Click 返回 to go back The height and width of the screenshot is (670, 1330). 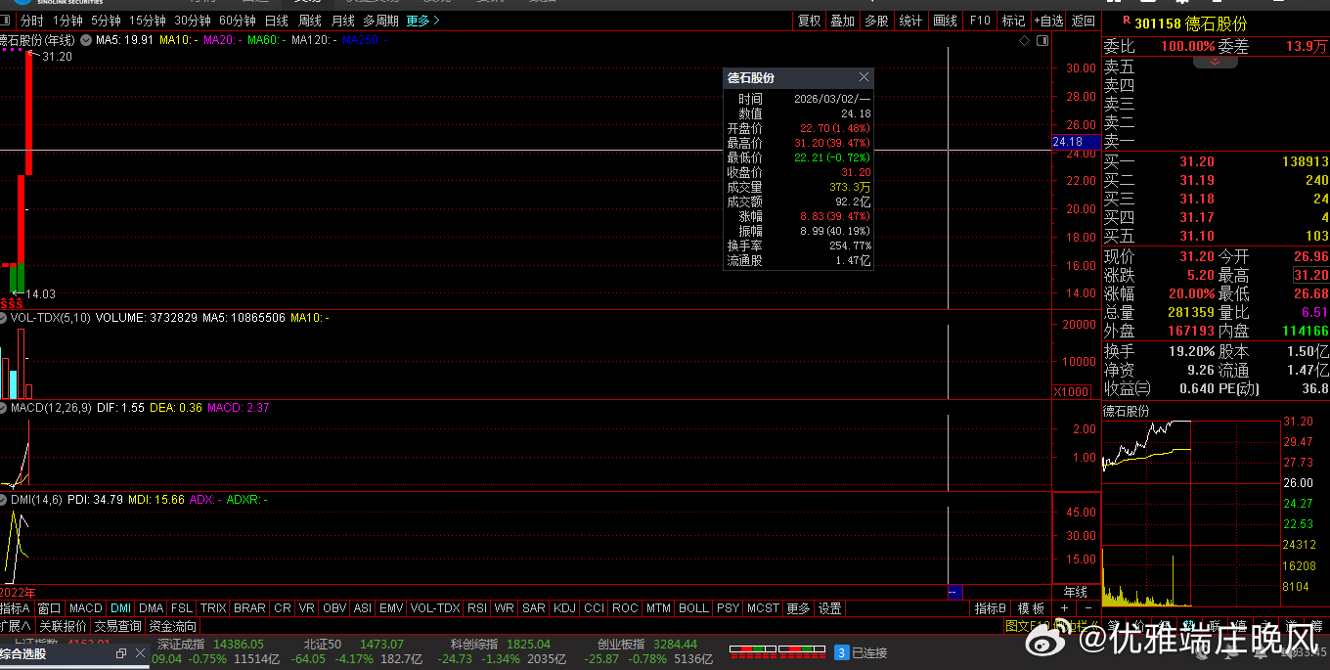click(1084, 21)
